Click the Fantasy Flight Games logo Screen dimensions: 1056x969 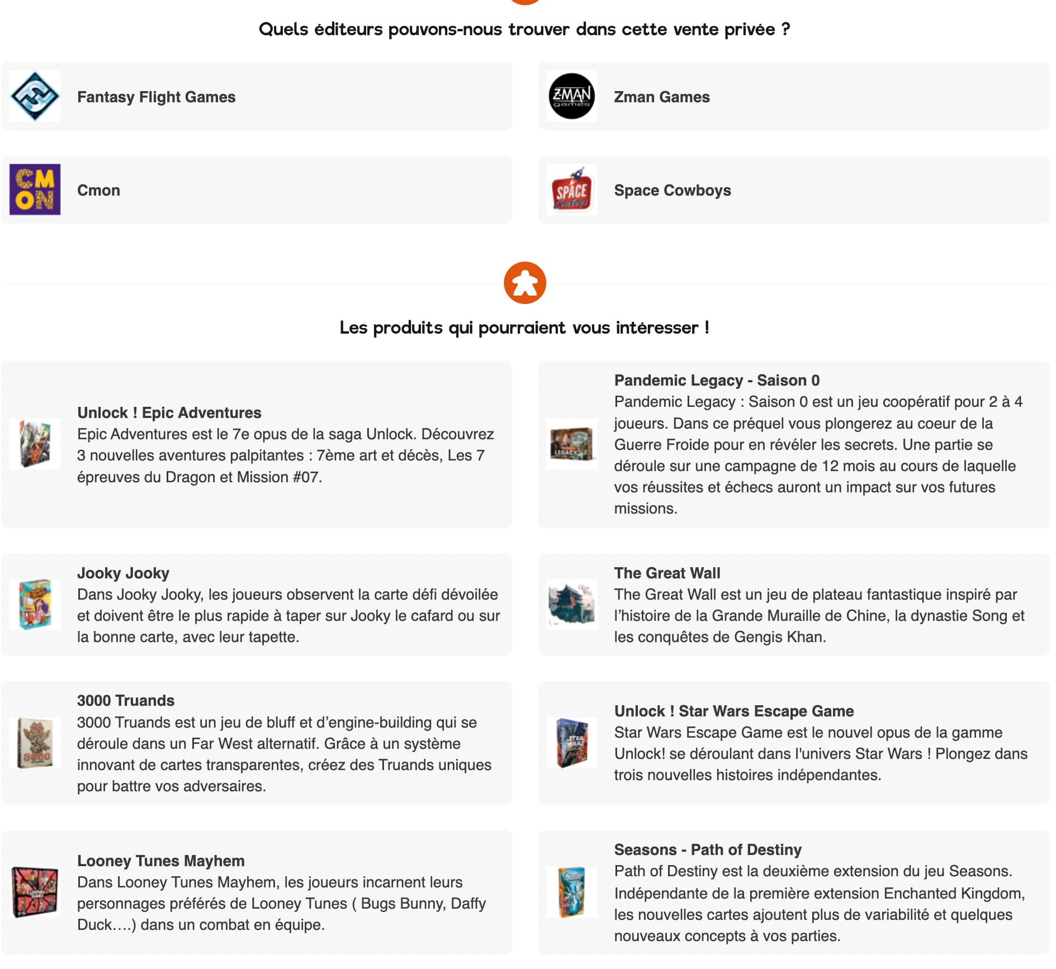35,96
